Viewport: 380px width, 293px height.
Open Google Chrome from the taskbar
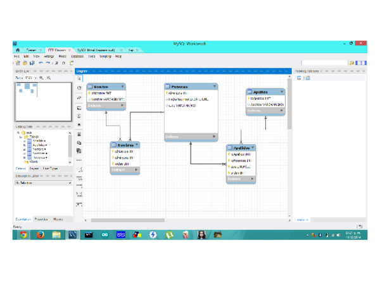(x=23, y=235)
